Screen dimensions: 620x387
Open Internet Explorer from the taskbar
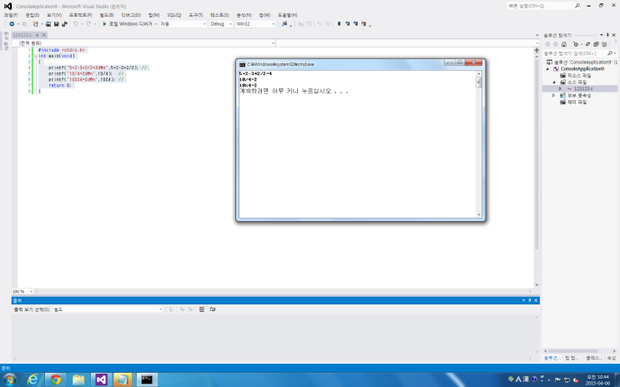(33, 379)
